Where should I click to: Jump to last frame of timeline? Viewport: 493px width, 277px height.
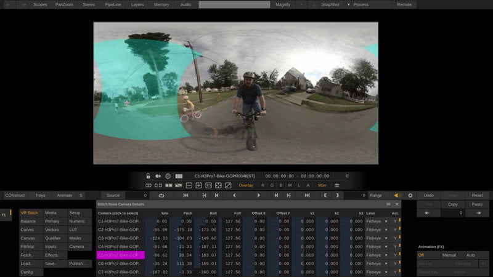(307, 195)
